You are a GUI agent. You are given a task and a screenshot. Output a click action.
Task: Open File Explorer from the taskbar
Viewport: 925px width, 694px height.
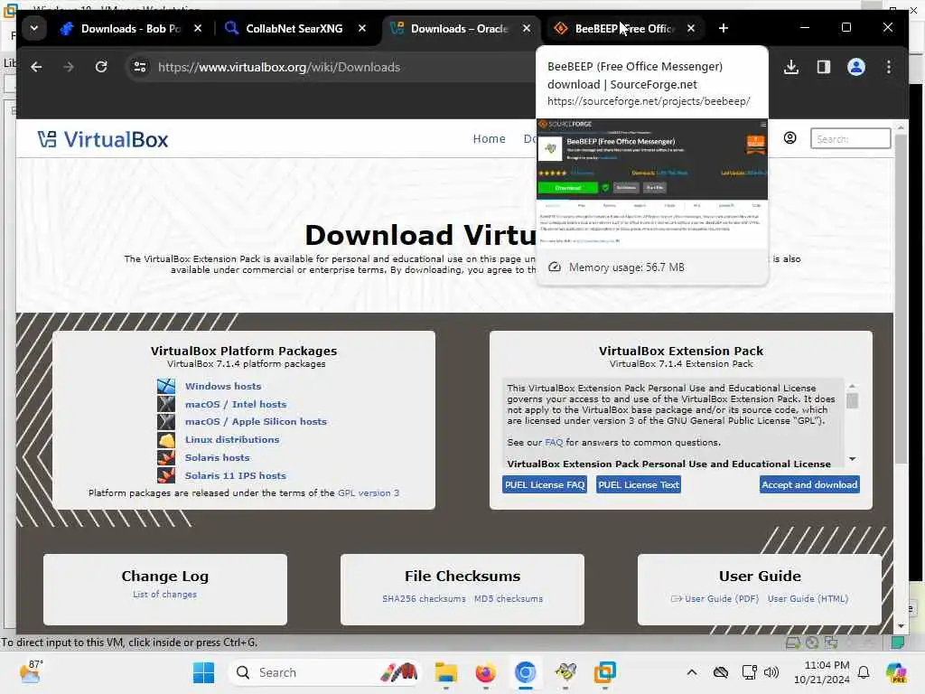(x=446, y=672)
